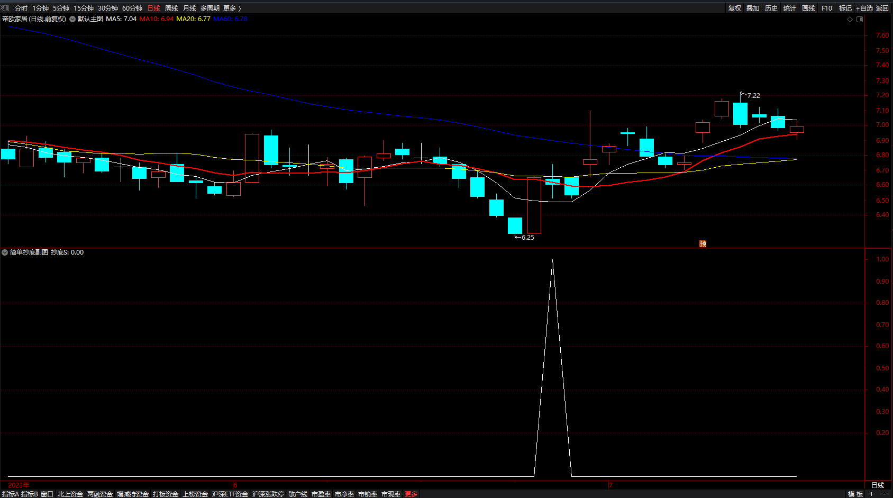Select the 北上资金 indicator at the bottom
Image resolution: width=893 pixels, height=498 pixels.
pyautogui.click(x=70, y=494)
